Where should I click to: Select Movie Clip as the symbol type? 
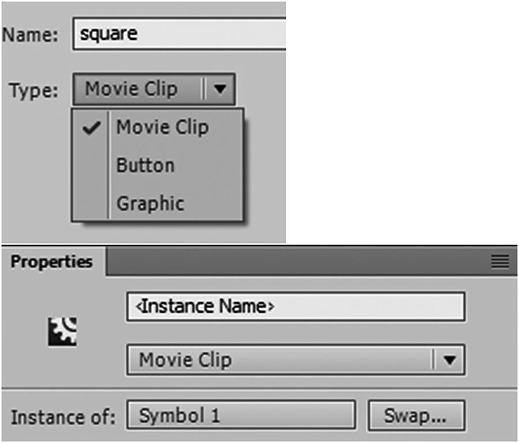pyautogui.click(x=162, y=127)
